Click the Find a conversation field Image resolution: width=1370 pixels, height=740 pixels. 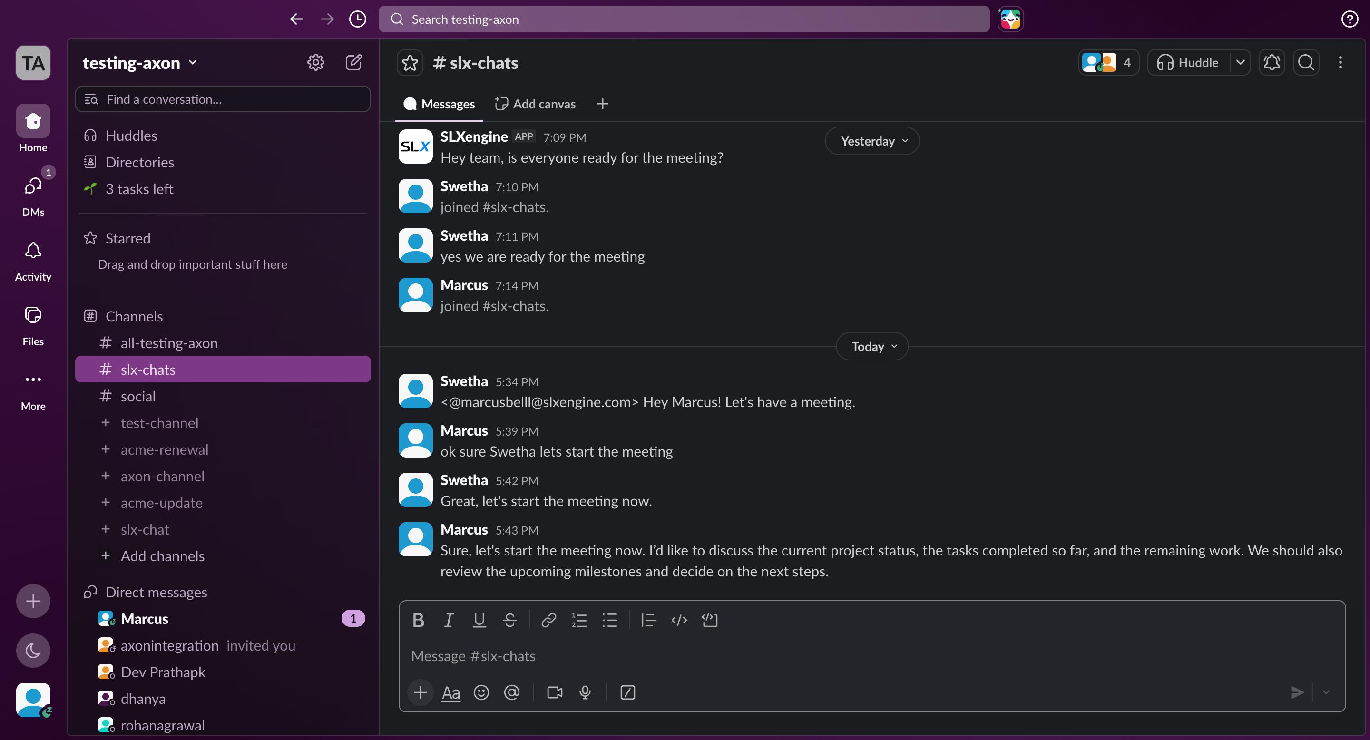[x=223, y=99]
